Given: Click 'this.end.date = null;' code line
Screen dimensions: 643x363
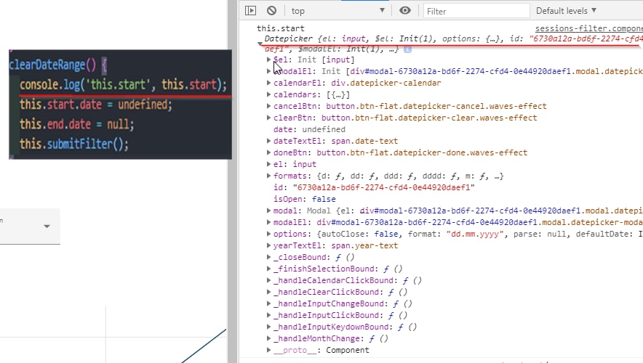Looking at the screenshot, I should coord(76,124).
